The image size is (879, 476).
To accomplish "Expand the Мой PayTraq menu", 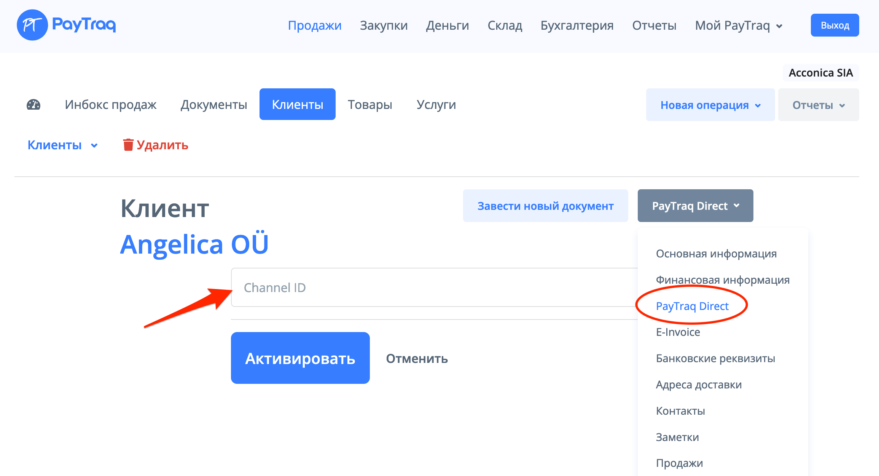I will 738,26.
